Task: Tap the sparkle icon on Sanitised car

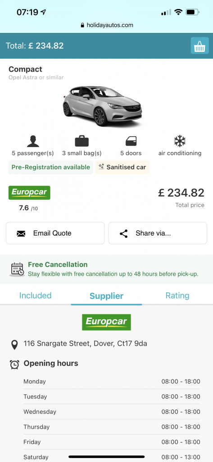Action: click(x=101, y=167)
